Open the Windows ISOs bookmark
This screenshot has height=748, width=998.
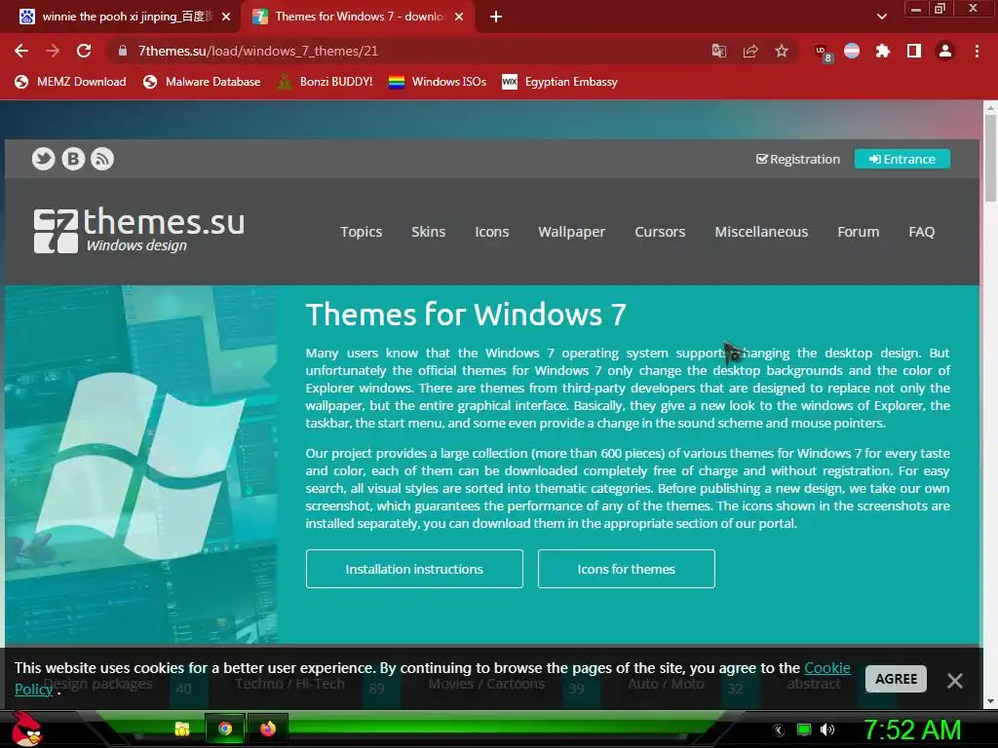pos(438,82)
